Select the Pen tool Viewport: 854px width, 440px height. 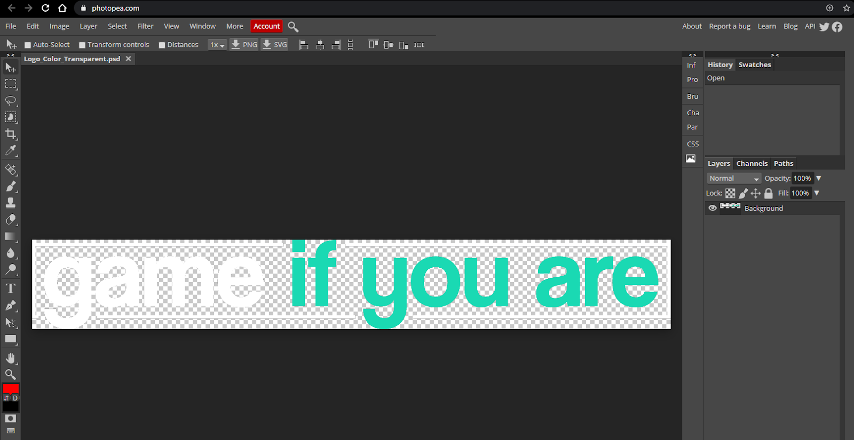(11, 306)
